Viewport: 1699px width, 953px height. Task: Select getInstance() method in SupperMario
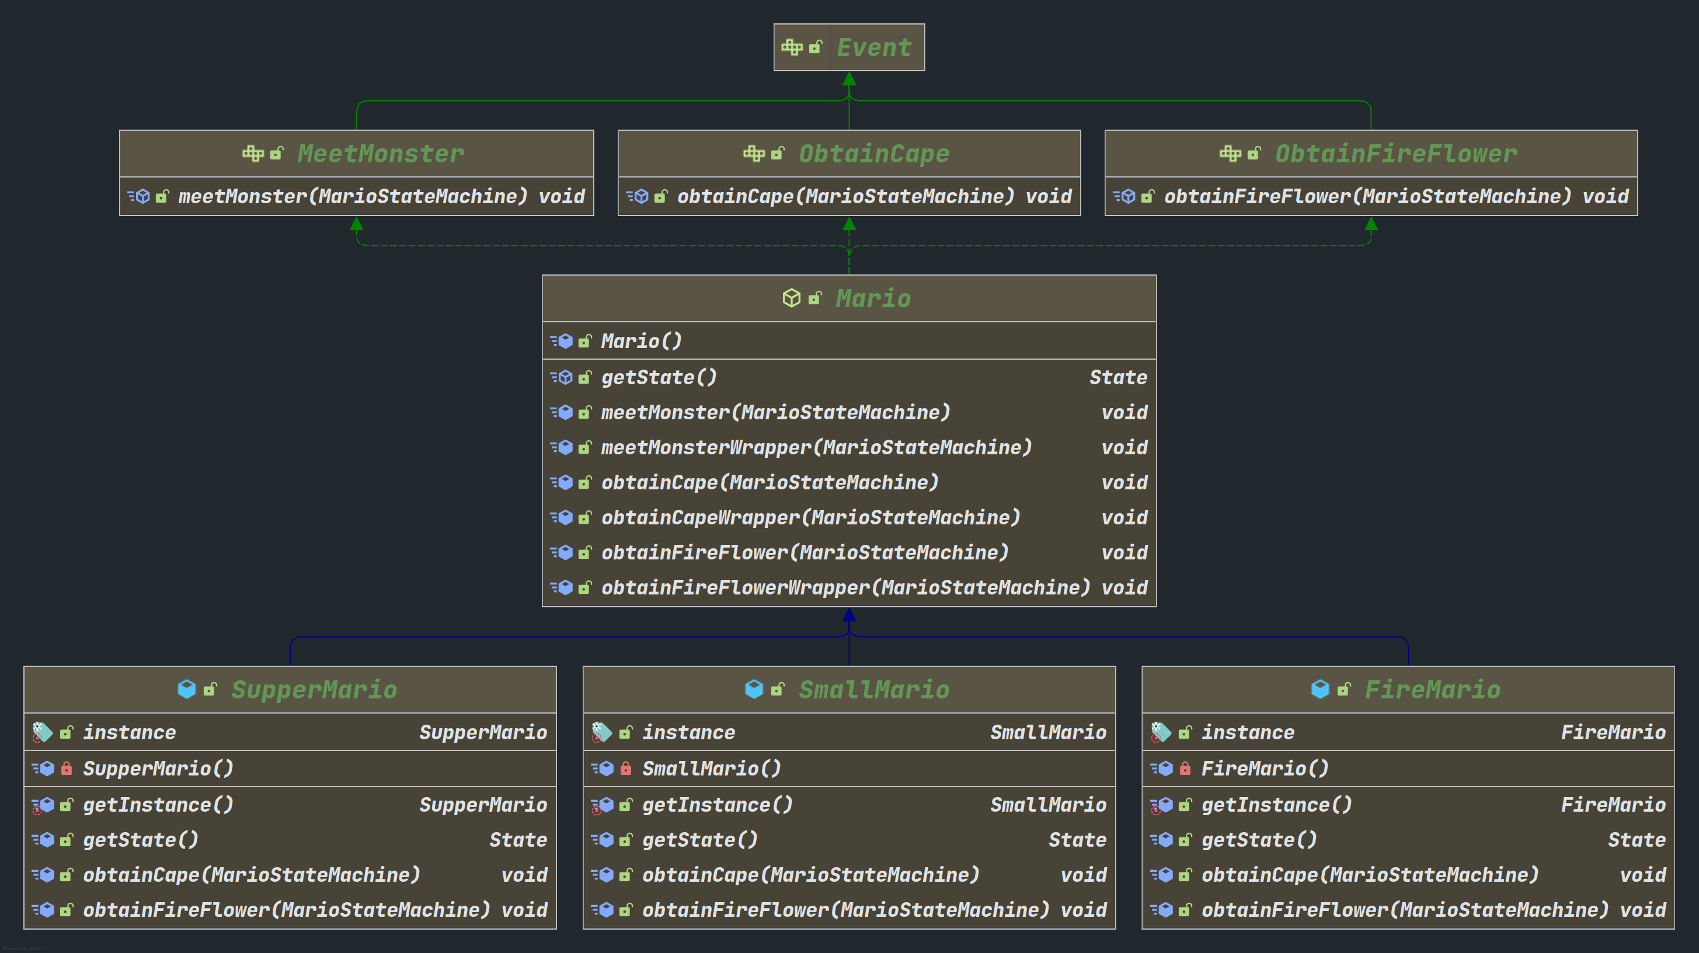coord(158,805)
